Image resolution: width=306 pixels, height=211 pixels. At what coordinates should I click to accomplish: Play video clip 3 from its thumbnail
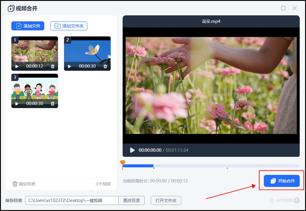click(17, 104)
